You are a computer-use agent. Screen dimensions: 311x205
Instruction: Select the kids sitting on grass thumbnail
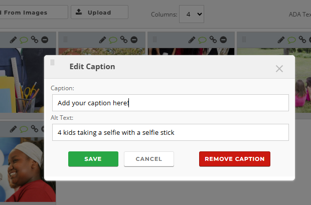(x=302, y=80)
